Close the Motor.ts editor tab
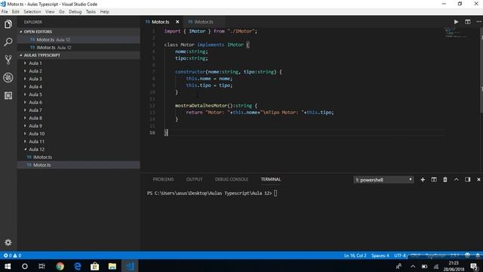483x272 pixels. 177,22
